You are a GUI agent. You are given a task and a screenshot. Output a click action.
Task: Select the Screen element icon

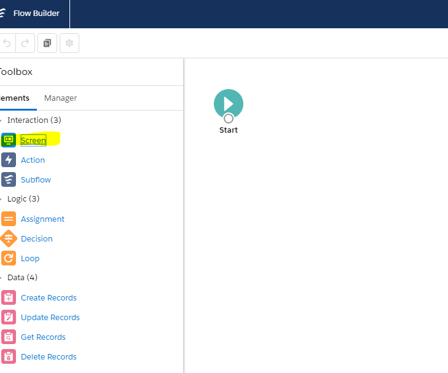(x=9, y=140)
